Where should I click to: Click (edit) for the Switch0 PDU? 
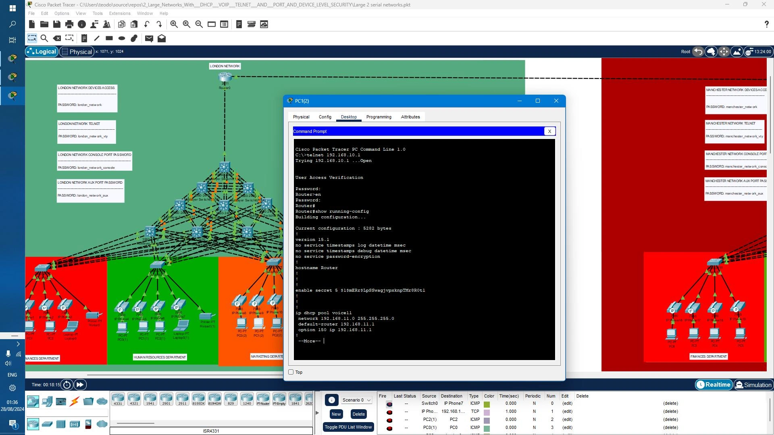click(567, 404)
